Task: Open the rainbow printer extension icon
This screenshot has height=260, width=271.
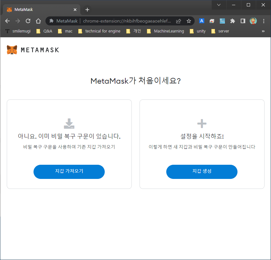Action: click(x=212, y=21)
